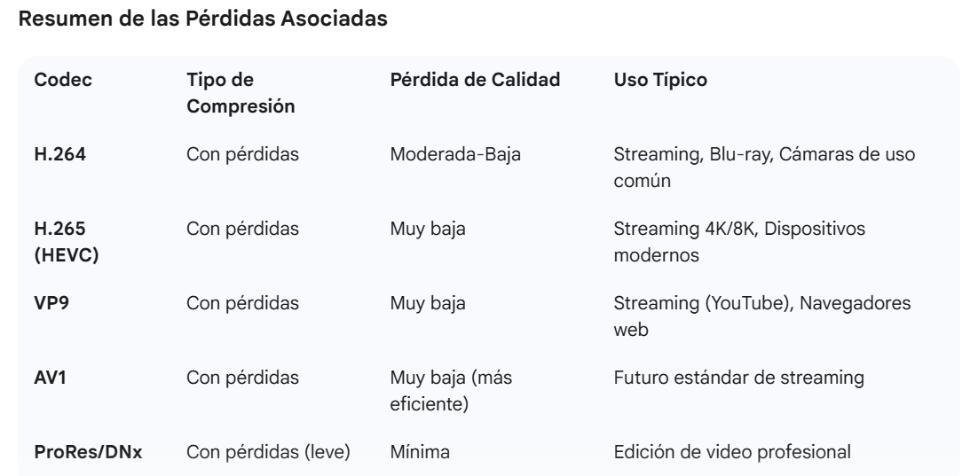Click the Con pérdidas (leve) cell

pos(268,452)
